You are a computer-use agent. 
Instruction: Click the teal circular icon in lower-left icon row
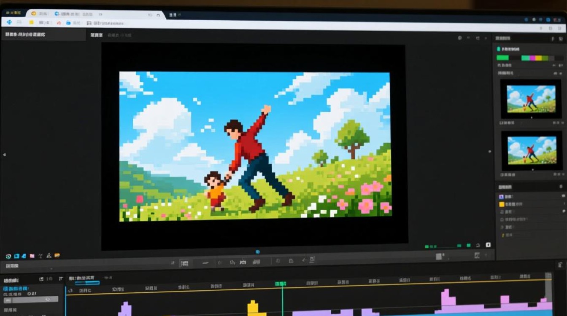pos(8,256)
